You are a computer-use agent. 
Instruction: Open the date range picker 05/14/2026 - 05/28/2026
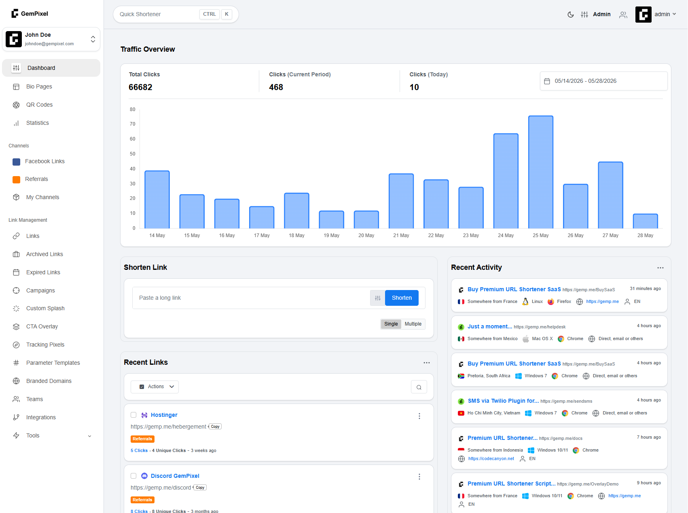(603, 81)
